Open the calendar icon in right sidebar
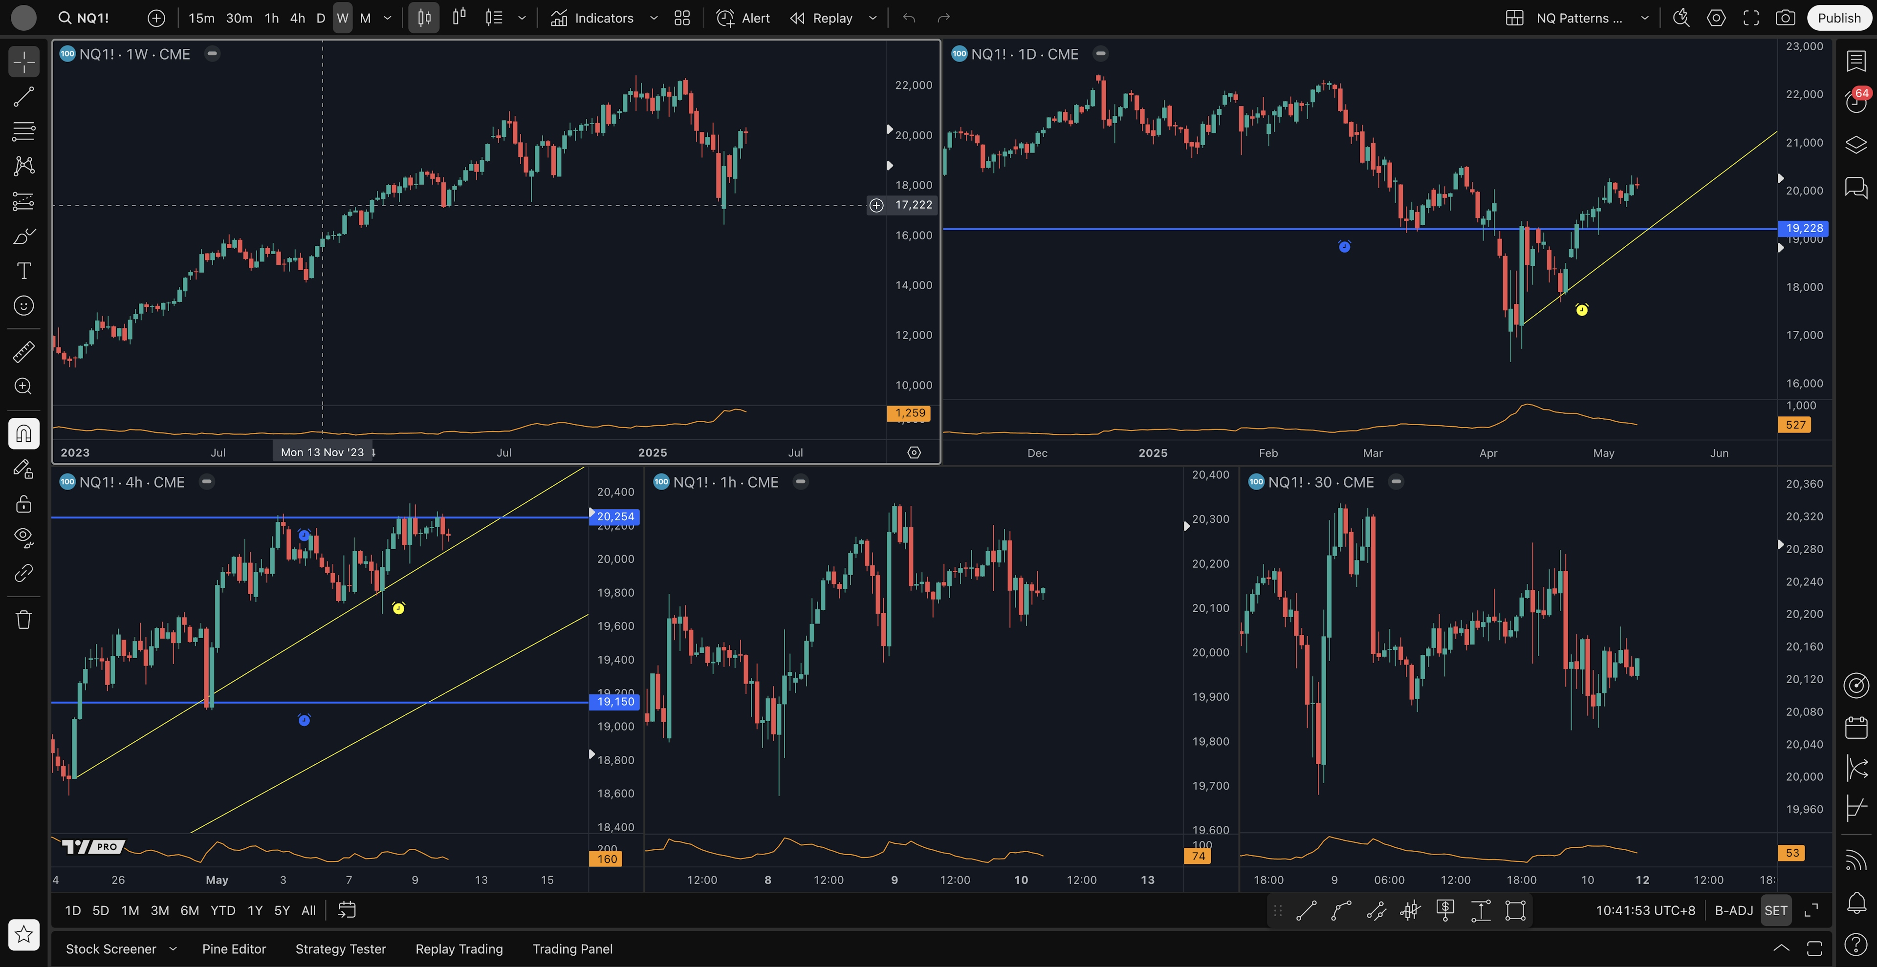 (1856, 727)
